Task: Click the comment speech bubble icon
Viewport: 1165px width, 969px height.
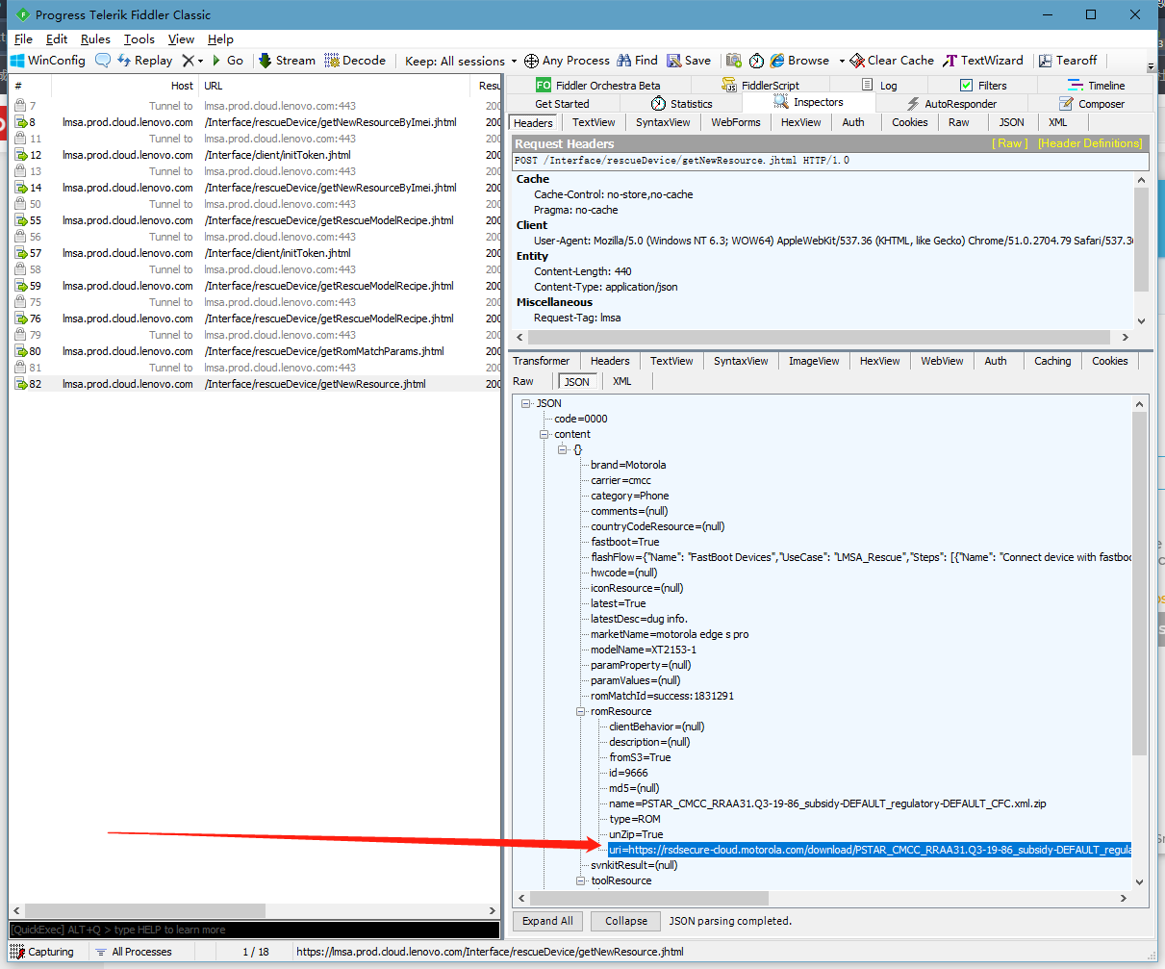Action: click(x=103, y=60)
